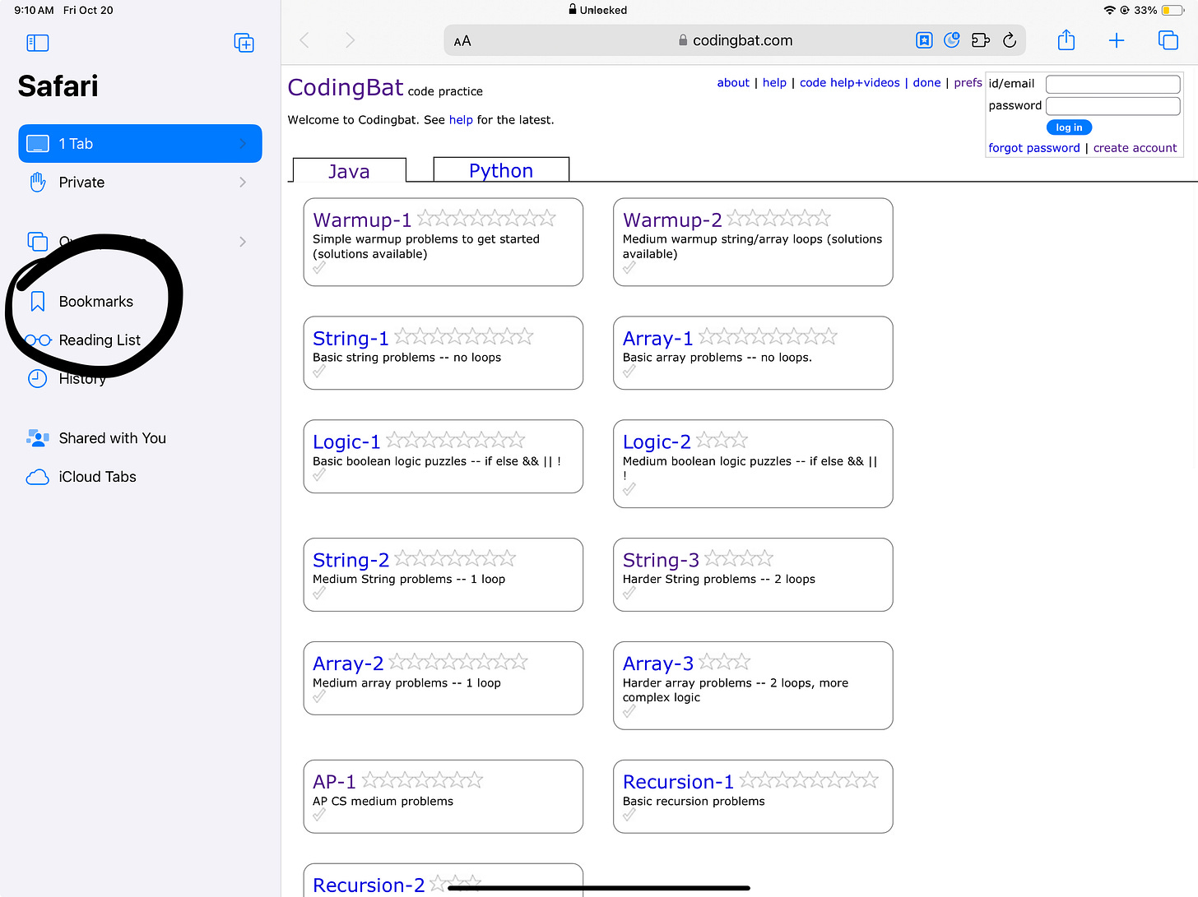Viewport: 1198px width, 897px height.
Task: Reload the codingbat.com page
Action: [1010, 40]
